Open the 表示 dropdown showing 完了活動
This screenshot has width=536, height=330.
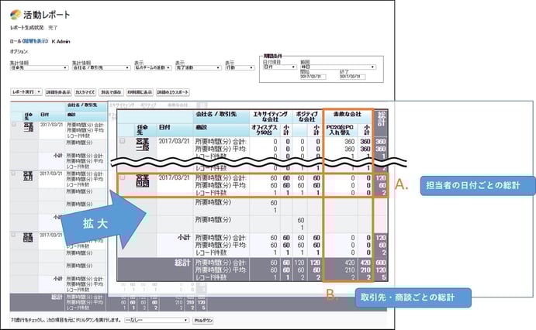[199, 67]
